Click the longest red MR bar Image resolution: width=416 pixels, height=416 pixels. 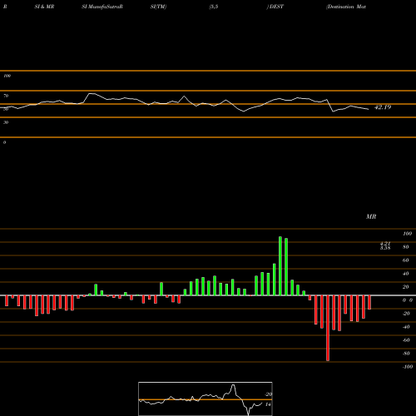328,328
